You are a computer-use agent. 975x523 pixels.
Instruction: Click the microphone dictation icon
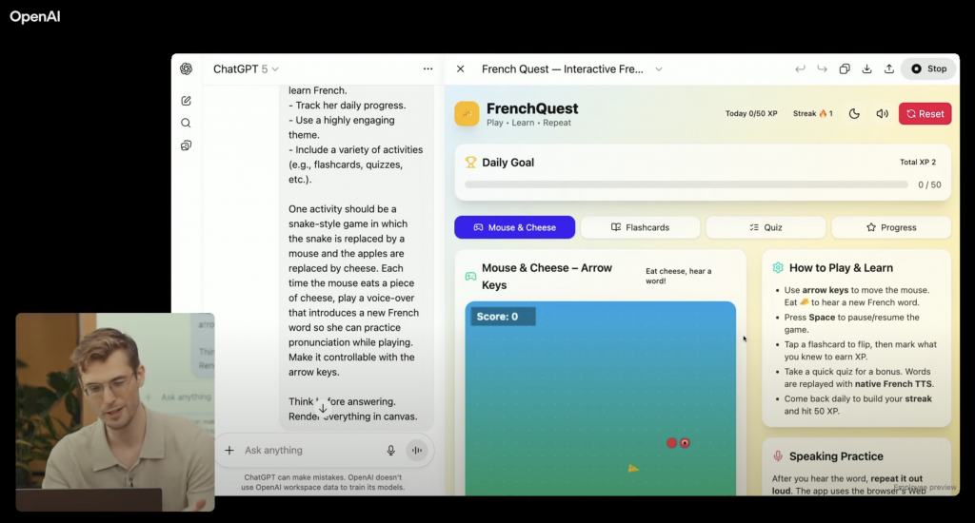pos(390,451)
